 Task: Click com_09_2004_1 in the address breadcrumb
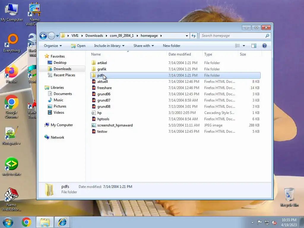[x=122, y=36]
